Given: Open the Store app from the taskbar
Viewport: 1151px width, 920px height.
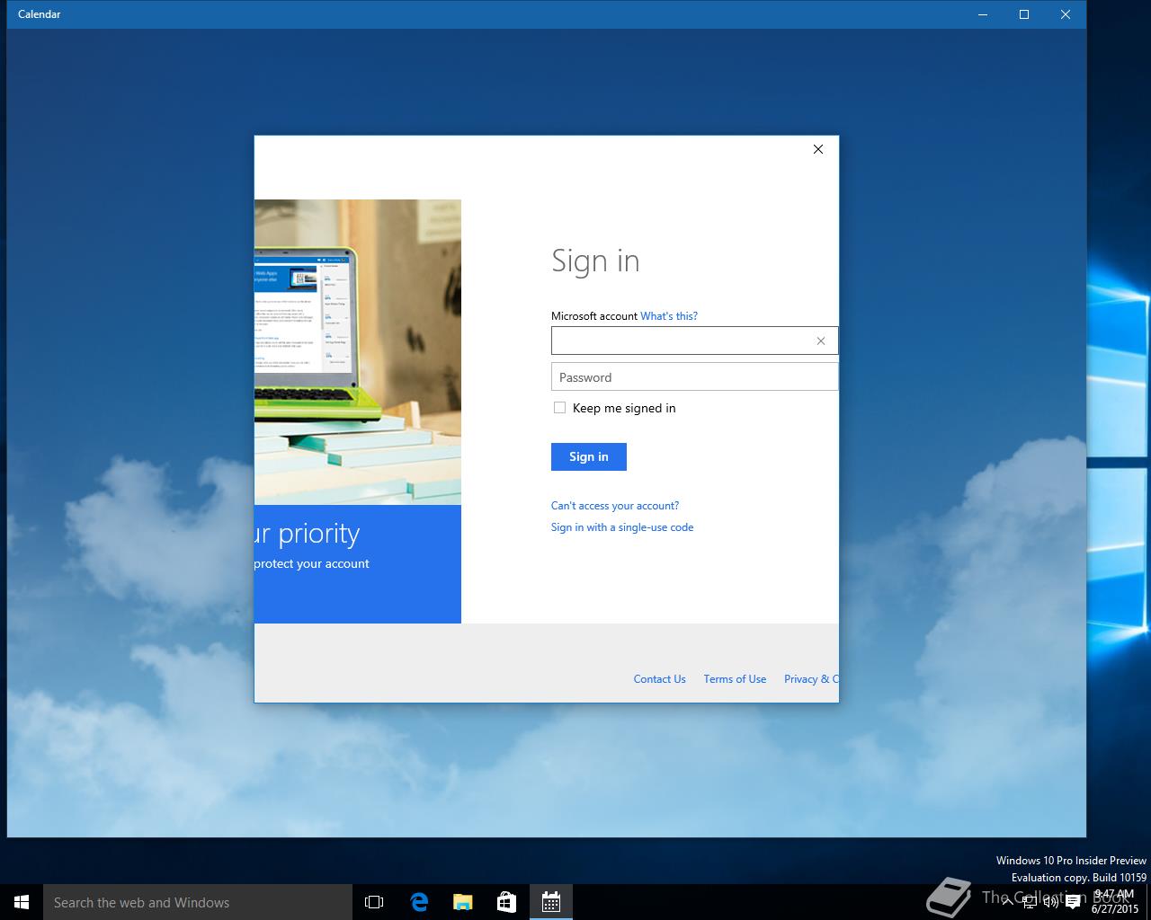Looking at the screenshot, I should [x=507, y=902].
